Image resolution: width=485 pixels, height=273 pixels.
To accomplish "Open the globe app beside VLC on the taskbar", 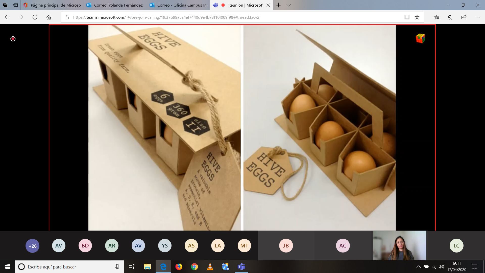I will [225, 267].
